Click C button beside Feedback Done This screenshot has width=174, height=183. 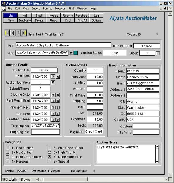pos(58,120)
